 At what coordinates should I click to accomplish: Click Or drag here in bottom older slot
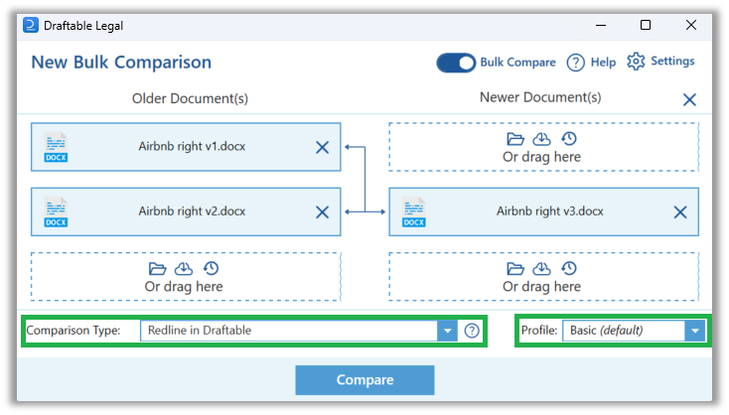coord(184,287)
